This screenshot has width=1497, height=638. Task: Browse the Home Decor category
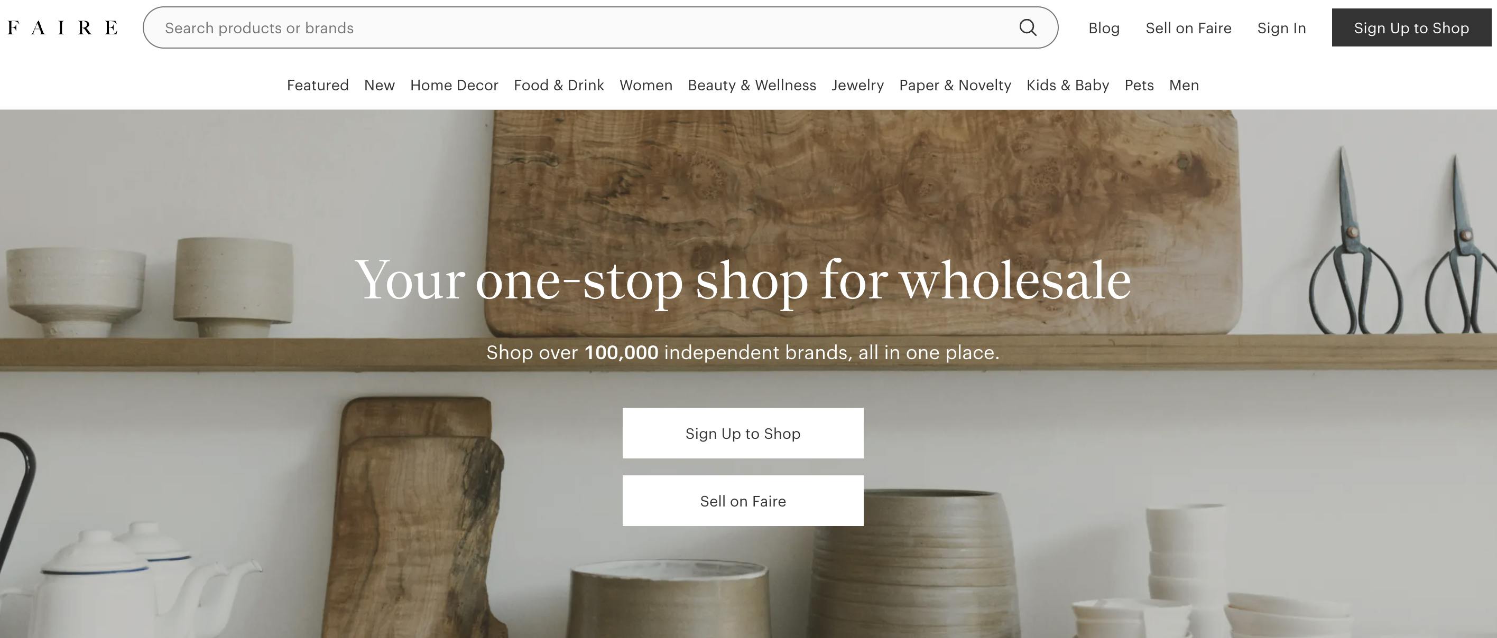454,86
